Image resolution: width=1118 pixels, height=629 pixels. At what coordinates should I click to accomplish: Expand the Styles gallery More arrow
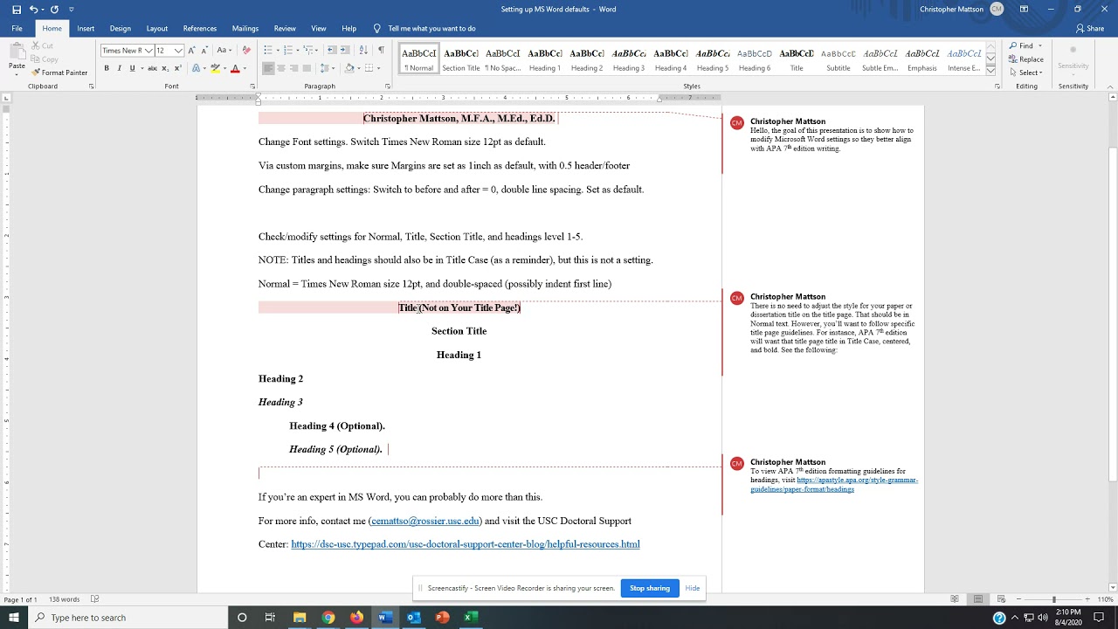tap(990, 70)
